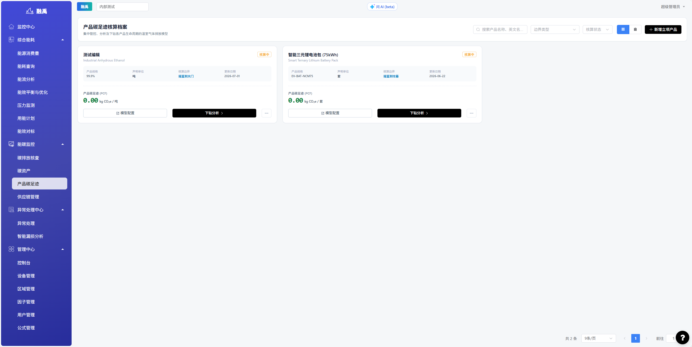Click the 综合能耗 sidebar icon
This screenshot has height=347, width=692.
(11, 40)
